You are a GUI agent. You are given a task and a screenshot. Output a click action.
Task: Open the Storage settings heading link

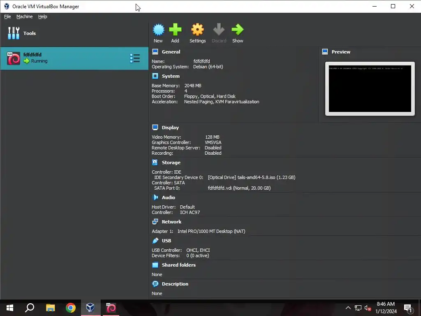[171, 163]
